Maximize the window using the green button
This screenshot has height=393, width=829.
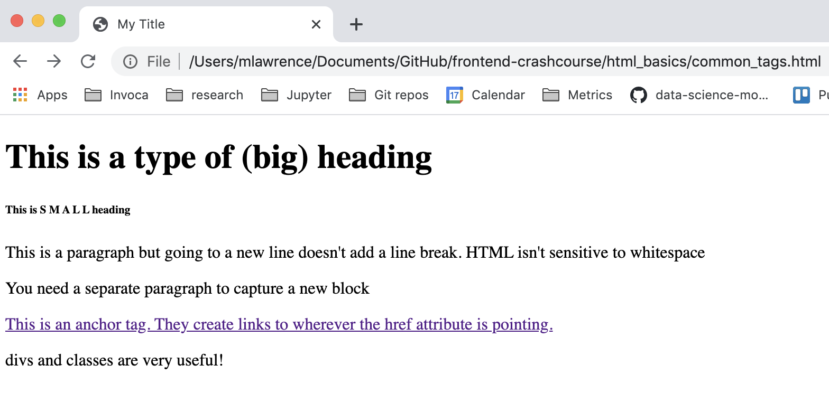(x=59, y=21)
